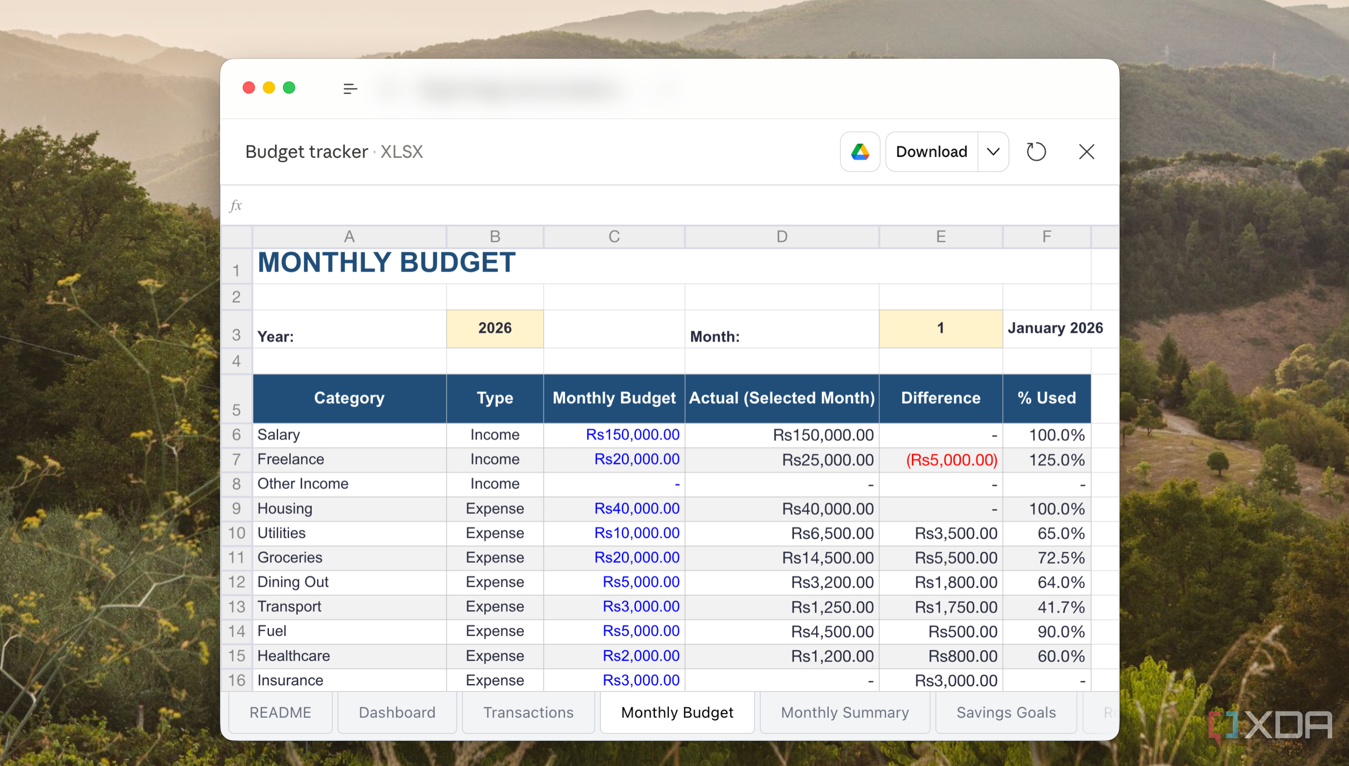The image size is (1349, 766).
Task: Open the Google Drive icon button
Action: [x=860, y=151]
